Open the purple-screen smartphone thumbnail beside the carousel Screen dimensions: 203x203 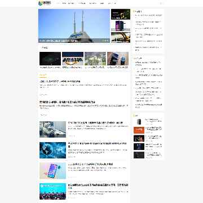(121, 26)
